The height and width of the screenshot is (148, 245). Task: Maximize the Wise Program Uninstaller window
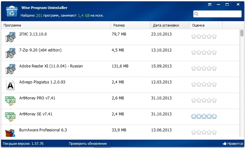click(x=227, y=4)
